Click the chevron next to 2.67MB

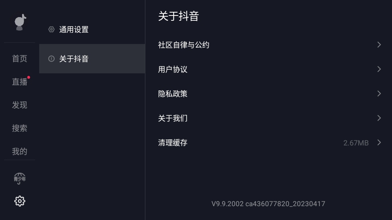[379, 143]
